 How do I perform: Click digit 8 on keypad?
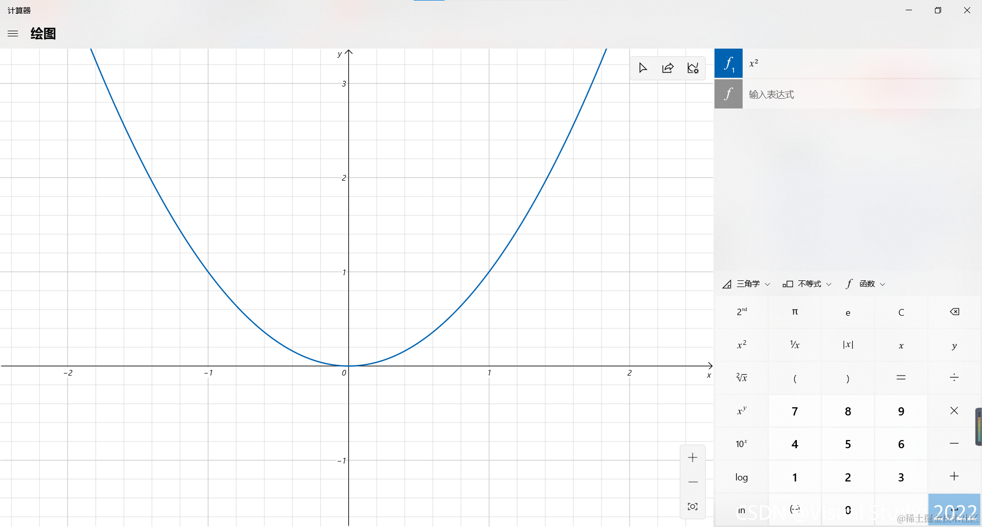pos(848,411)
